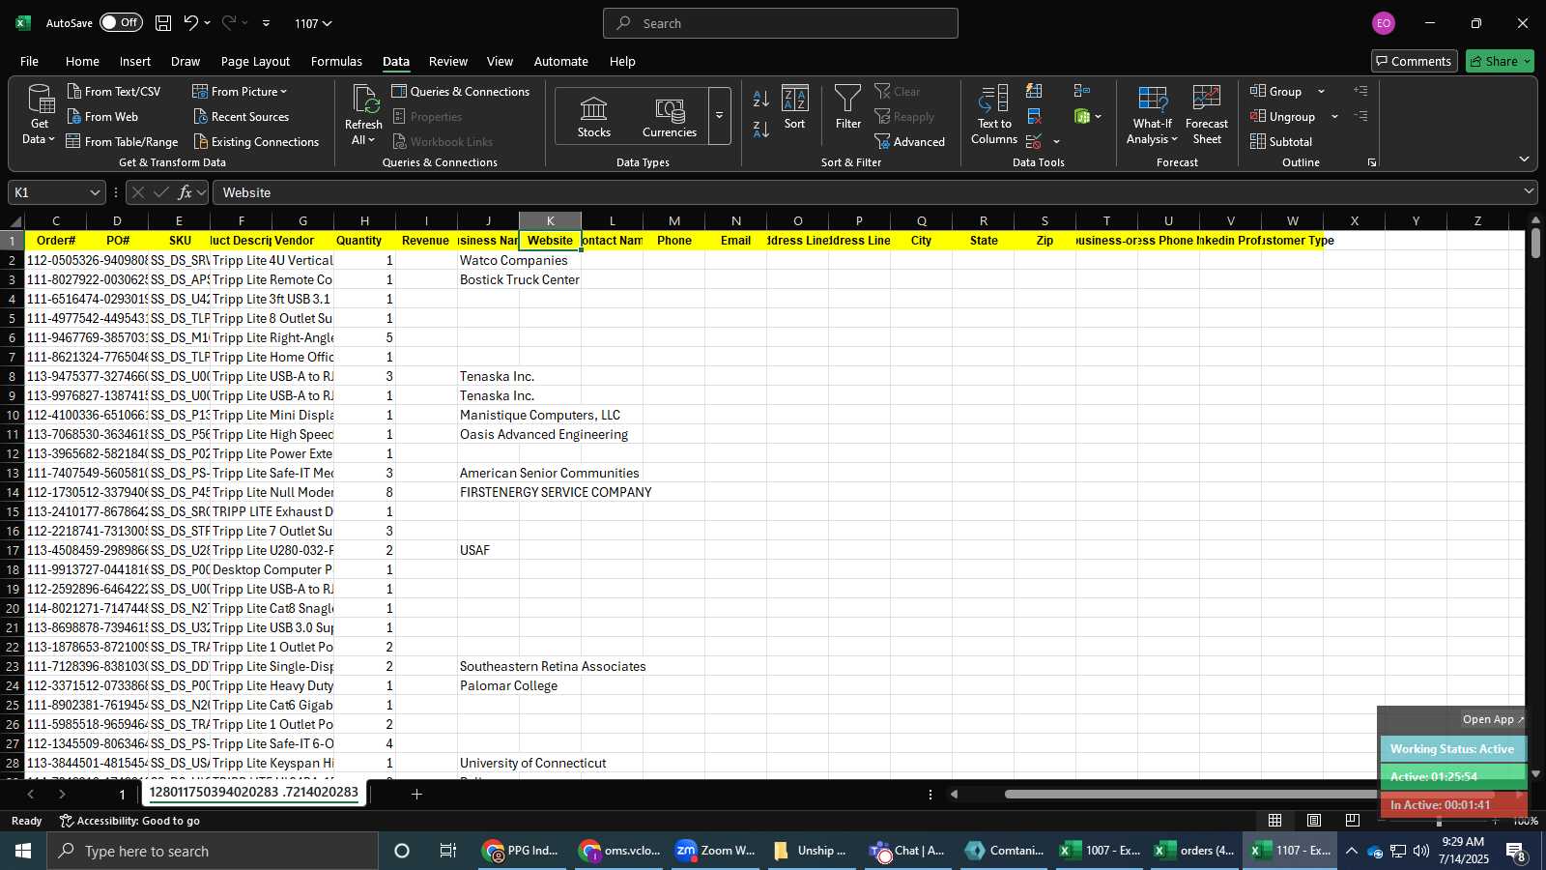Open the Page Layout tab

pos(255,61)
